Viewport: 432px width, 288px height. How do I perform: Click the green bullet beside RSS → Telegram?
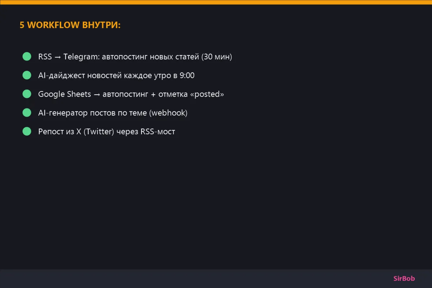click(x=27, y=57)
